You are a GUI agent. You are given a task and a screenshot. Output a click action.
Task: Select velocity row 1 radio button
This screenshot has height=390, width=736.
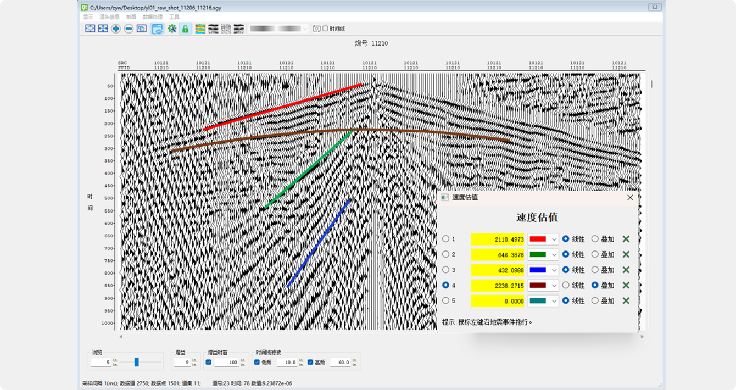(x=446, y=239)
